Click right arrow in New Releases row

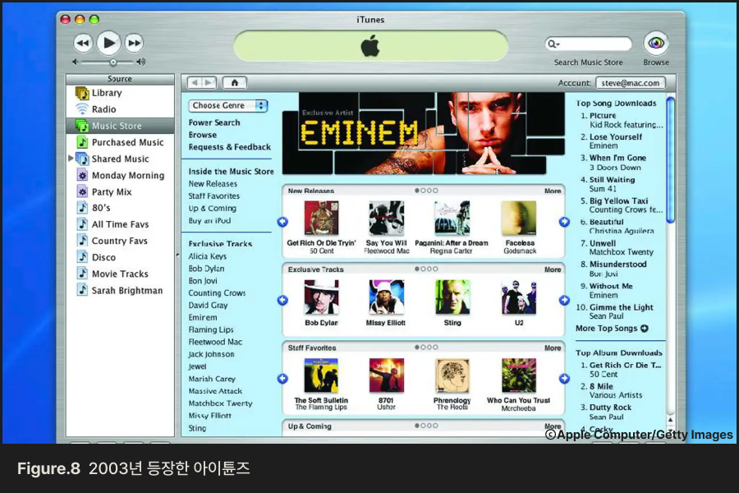564,222
